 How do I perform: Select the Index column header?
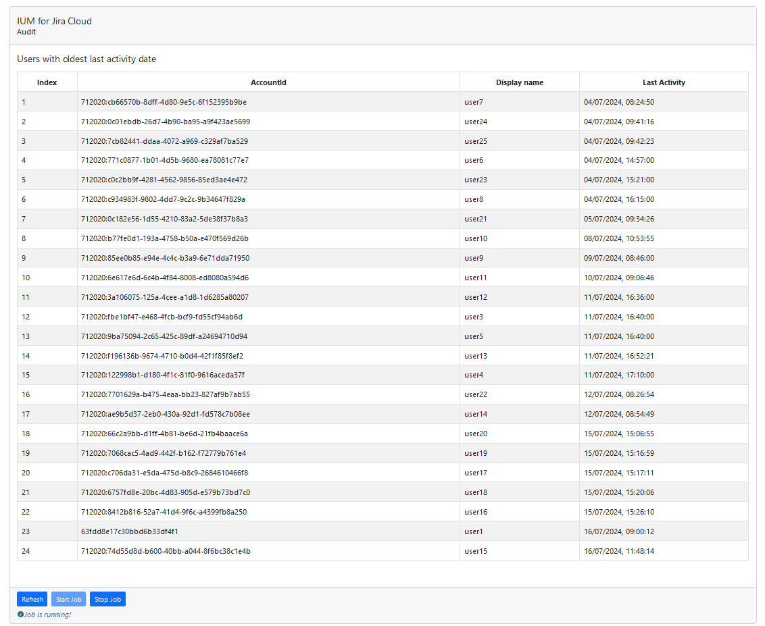47,82
